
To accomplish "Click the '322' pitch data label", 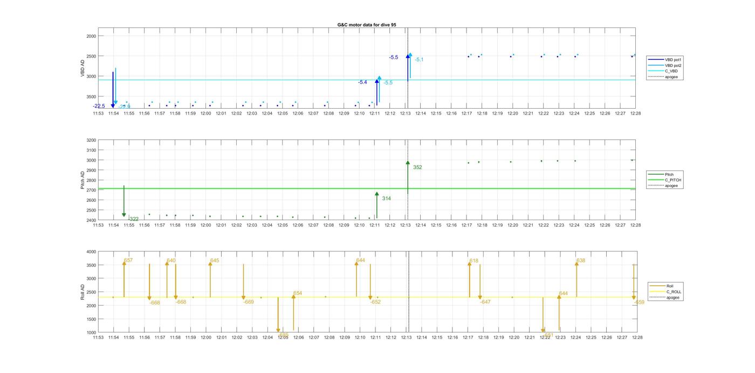I will [x=134, y=219].
